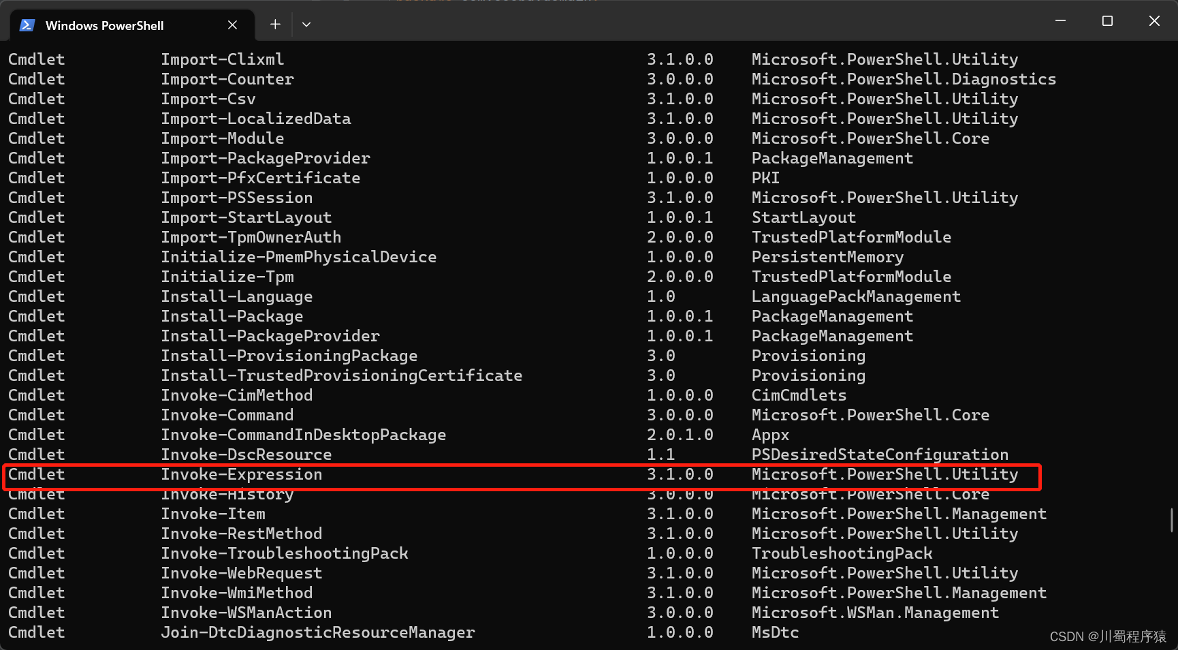
Task: Click Invoke-WSManAction entry
Action: 246,613
